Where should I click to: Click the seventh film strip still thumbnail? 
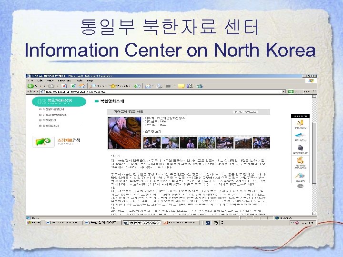tap(262, 143)
